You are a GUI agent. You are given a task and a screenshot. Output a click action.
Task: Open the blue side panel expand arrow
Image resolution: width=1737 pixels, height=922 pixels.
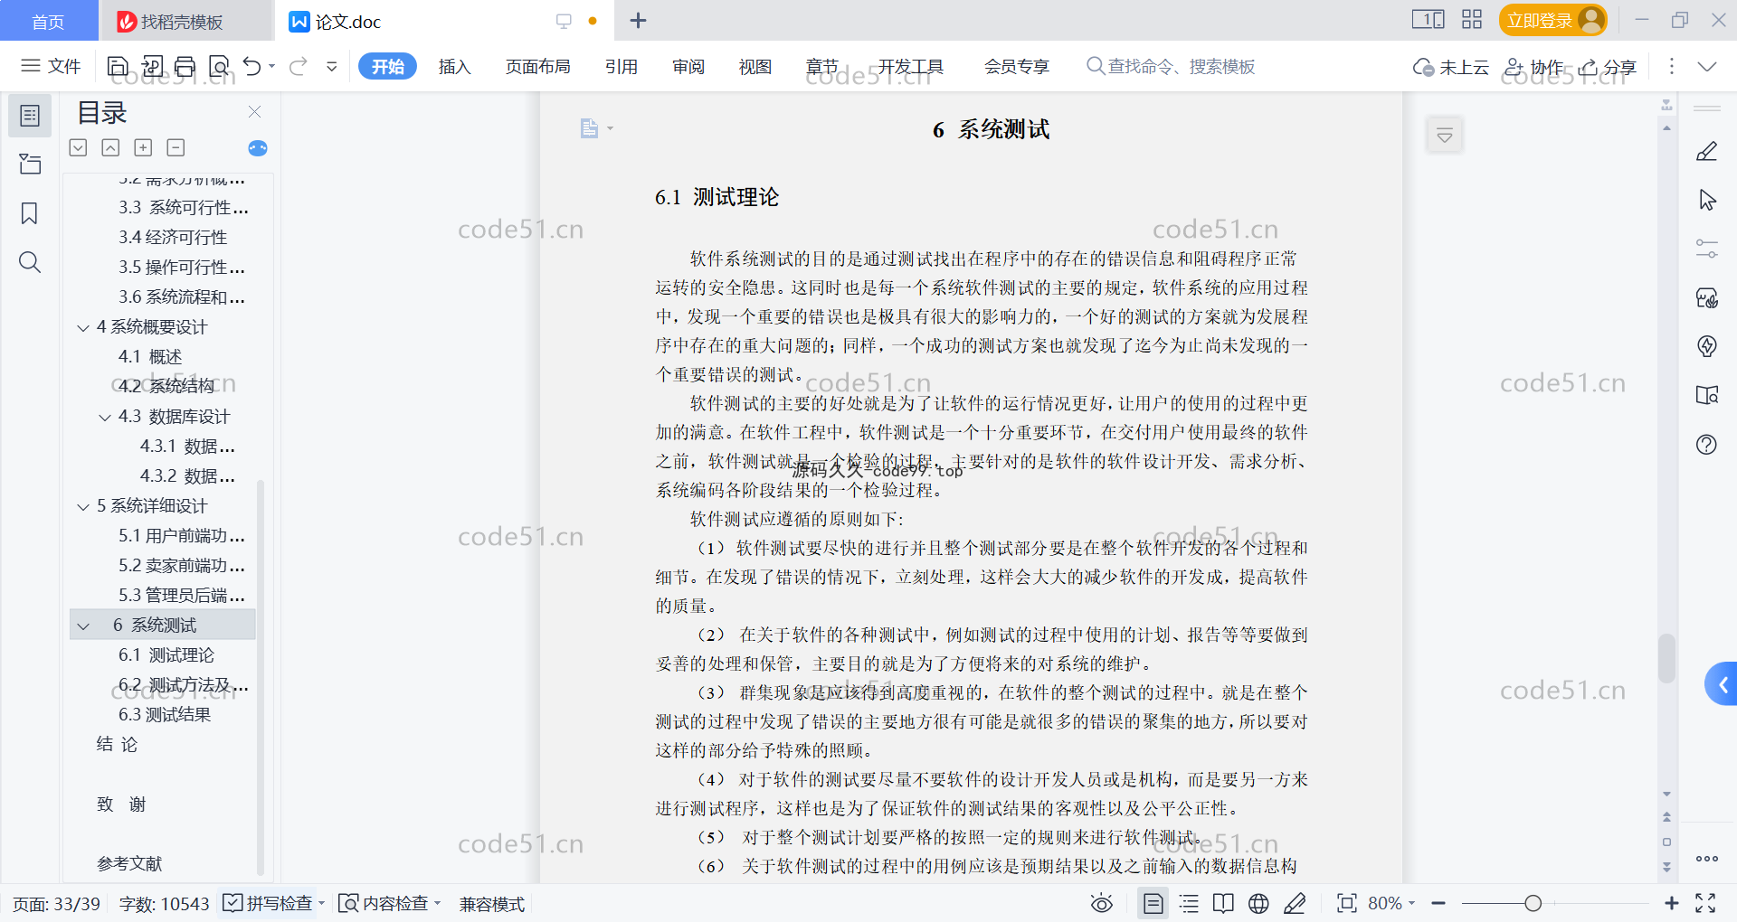[x=1723, y=684]
